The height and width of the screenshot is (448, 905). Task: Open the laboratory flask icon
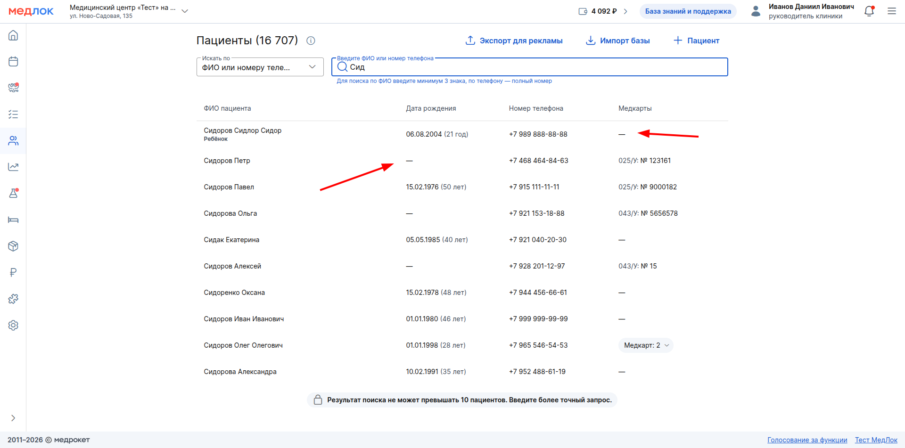point(13,193)
